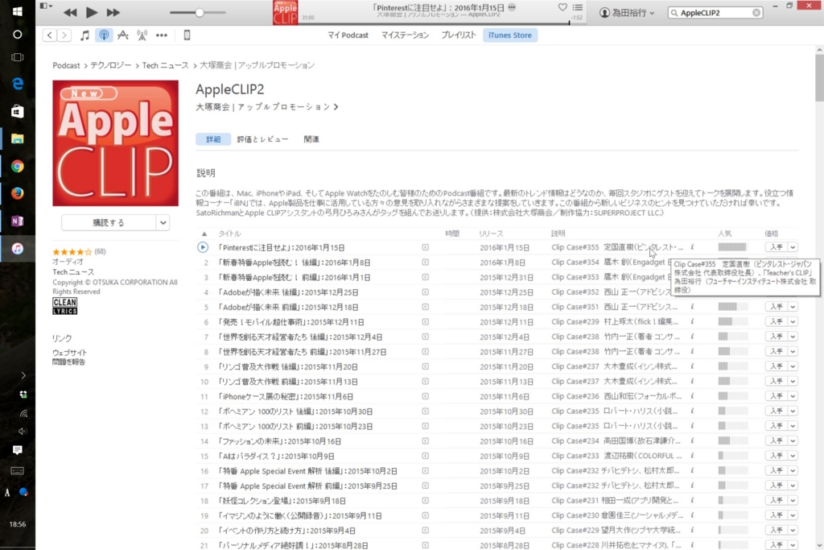Click the Apple CLIP podcast artwork

coord(116,143)
